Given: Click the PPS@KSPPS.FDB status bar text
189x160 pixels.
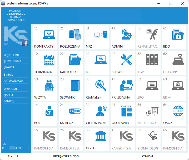Looking at the screenshot, I should (66, 156).
